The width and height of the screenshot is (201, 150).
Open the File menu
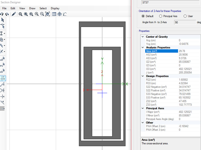pyautogui.click(x=4, y=8)
